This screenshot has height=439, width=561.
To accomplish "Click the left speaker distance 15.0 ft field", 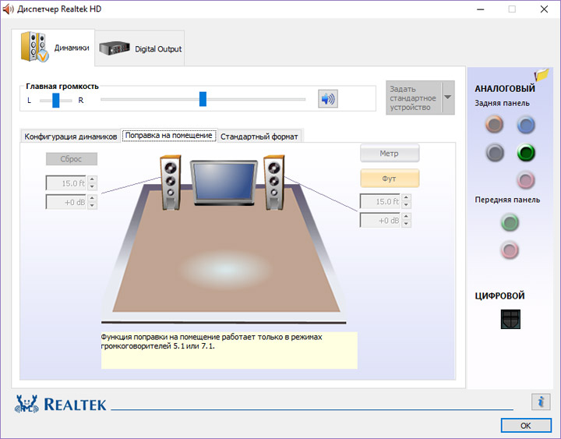I will pyautogui.click(x=65, y=183).
